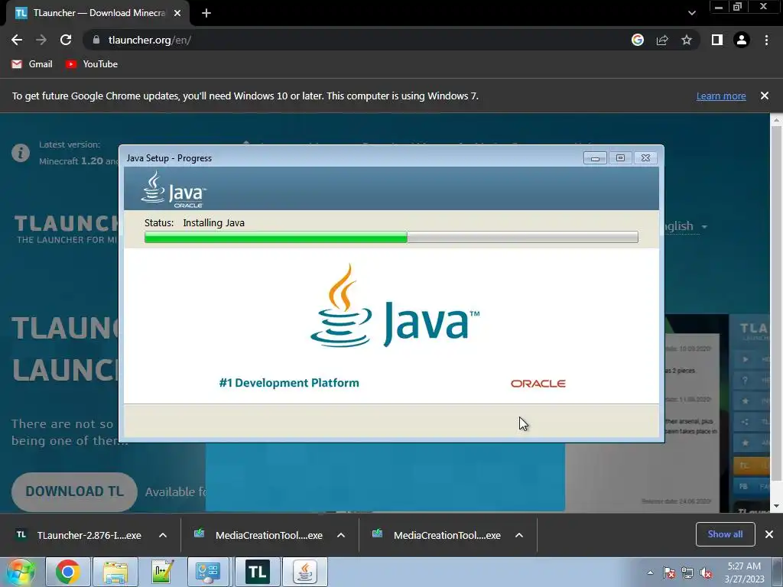Reload the tlauncher.org page
This screenshot has height=587, width=783.
coord(66,40)
